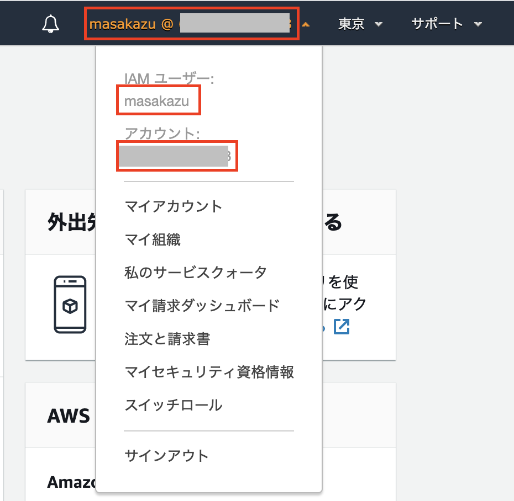Click the AWS card heading

coord(69,415)
